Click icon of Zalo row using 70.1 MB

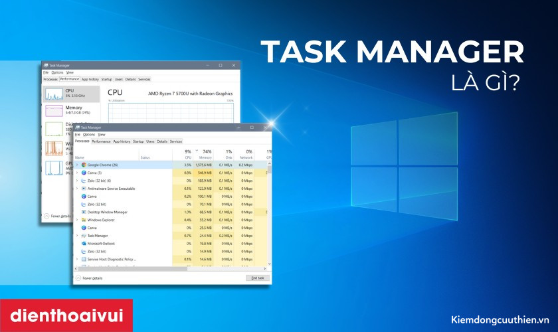pyautogui.click(x=84, y=204)
